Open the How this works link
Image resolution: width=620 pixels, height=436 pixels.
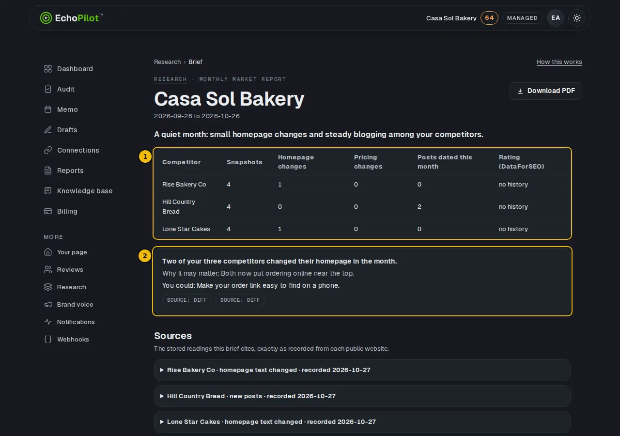(559, 62)
